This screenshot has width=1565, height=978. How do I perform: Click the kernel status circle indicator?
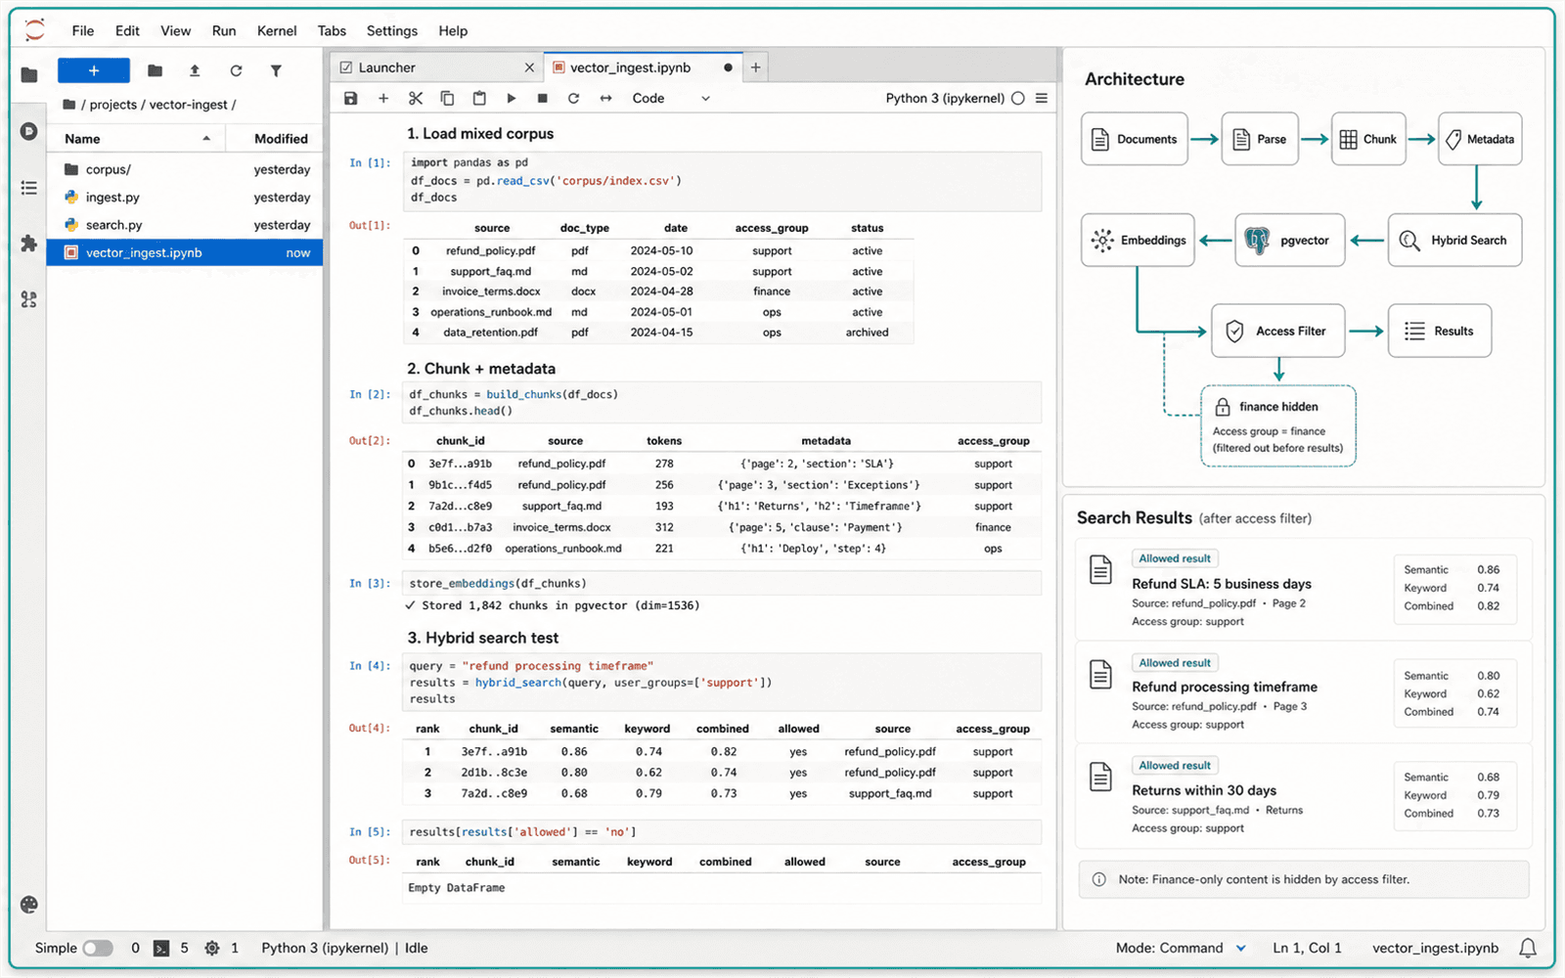coord(1018,98)
